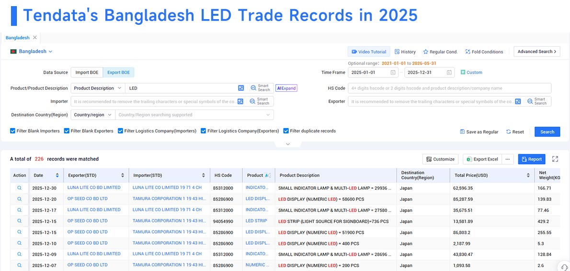
Task: Open Regular Cond. saved conditions
Action: point(440,52)
